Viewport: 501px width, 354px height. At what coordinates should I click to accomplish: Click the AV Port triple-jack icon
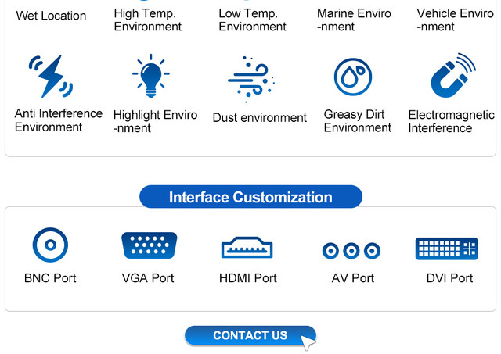(x=351, y=251)
